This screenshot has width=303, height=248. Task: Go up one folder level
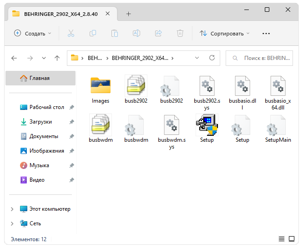tap(57, 58)
